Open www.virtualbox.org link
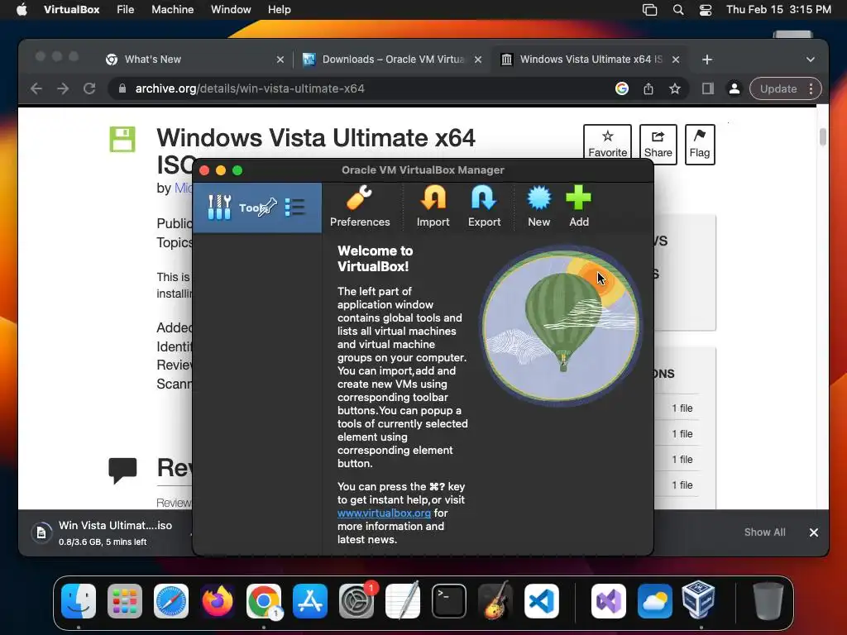Image resolution: width=847 pixels, height=635 pixels. click(384, 513)
